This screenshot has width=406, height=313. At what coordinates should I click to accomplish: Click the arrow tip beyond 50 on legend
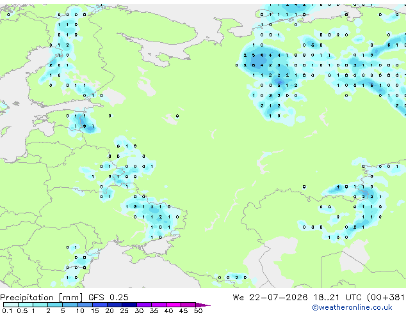203,305
